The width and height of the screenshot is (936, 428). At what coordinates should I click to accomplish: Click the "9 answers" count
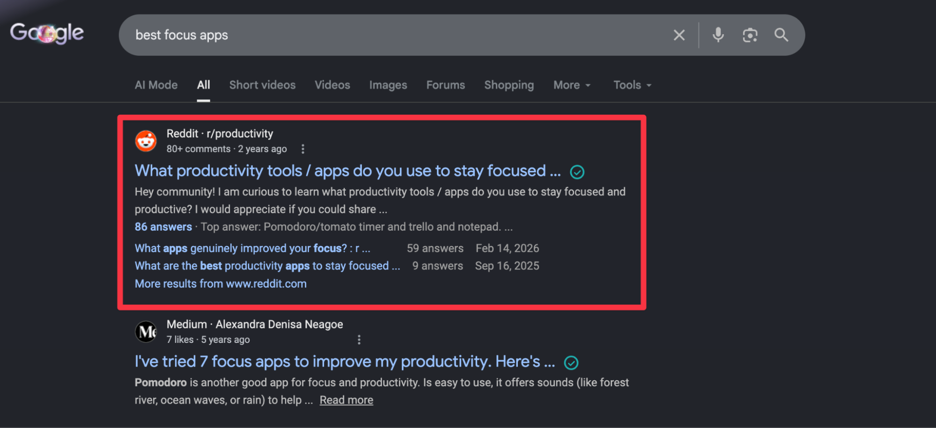(x=438, y=266)
